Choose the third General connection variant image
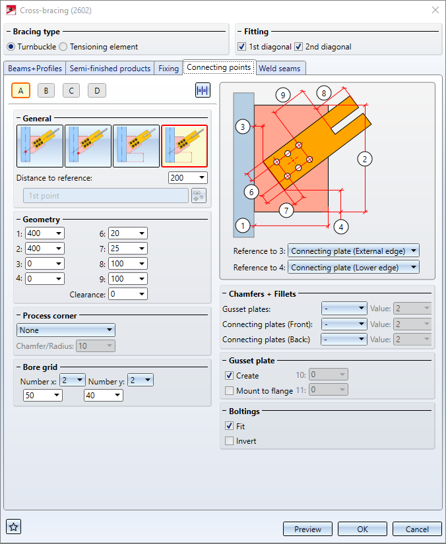 [x=136, y=146]
